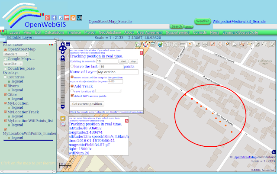
Task: Select the yellow hand pan tool
Action: 63,118
